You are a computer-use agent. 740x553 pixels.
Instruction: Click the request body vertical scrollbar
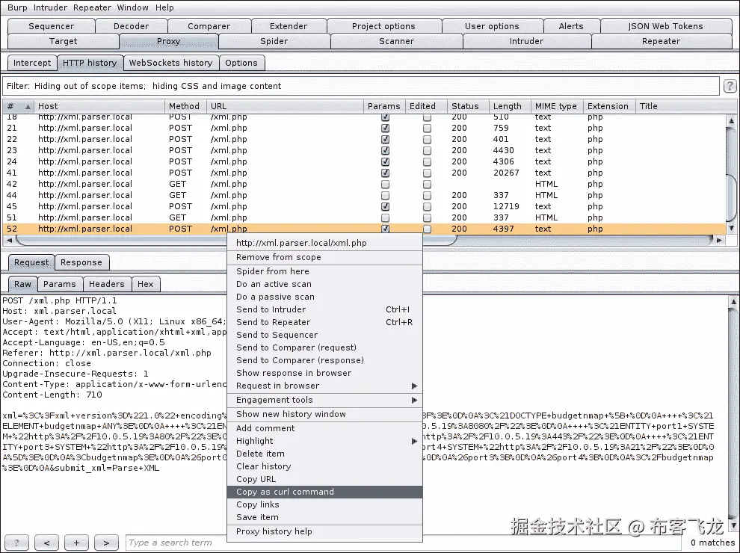733,413
